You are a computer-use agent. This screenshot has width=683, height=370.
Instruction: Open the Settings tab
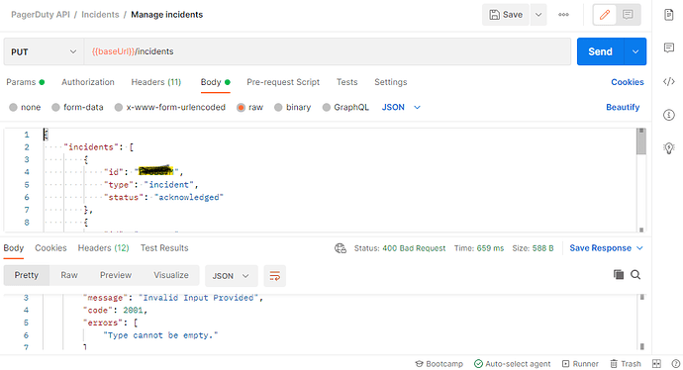[391, 82]
